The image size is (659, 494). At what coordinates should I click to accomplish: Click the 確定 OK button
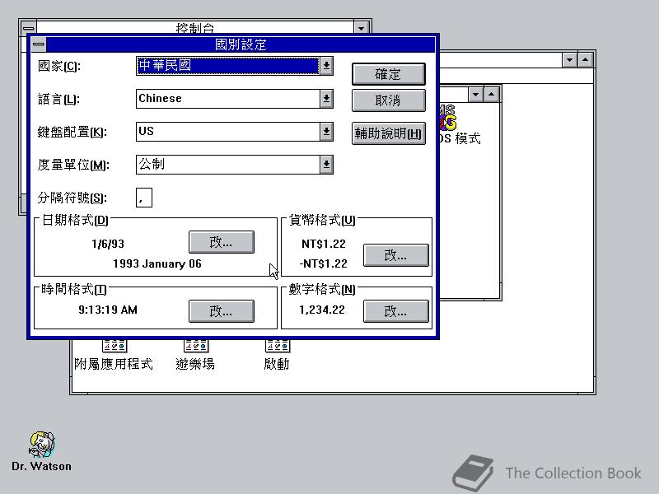coord(388,74)
